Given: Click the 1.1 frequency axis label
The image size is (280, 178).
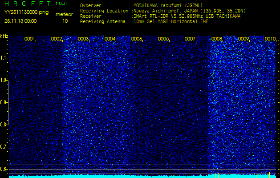Looking at the screenshot, I should (x=4, y=58).
